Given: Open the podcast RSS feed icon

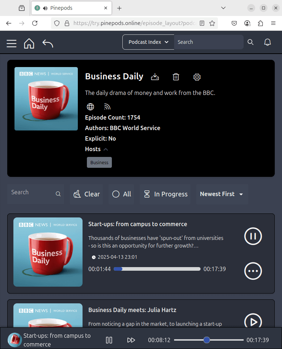Looking at the screenshot, I should [x=107, y=107].
